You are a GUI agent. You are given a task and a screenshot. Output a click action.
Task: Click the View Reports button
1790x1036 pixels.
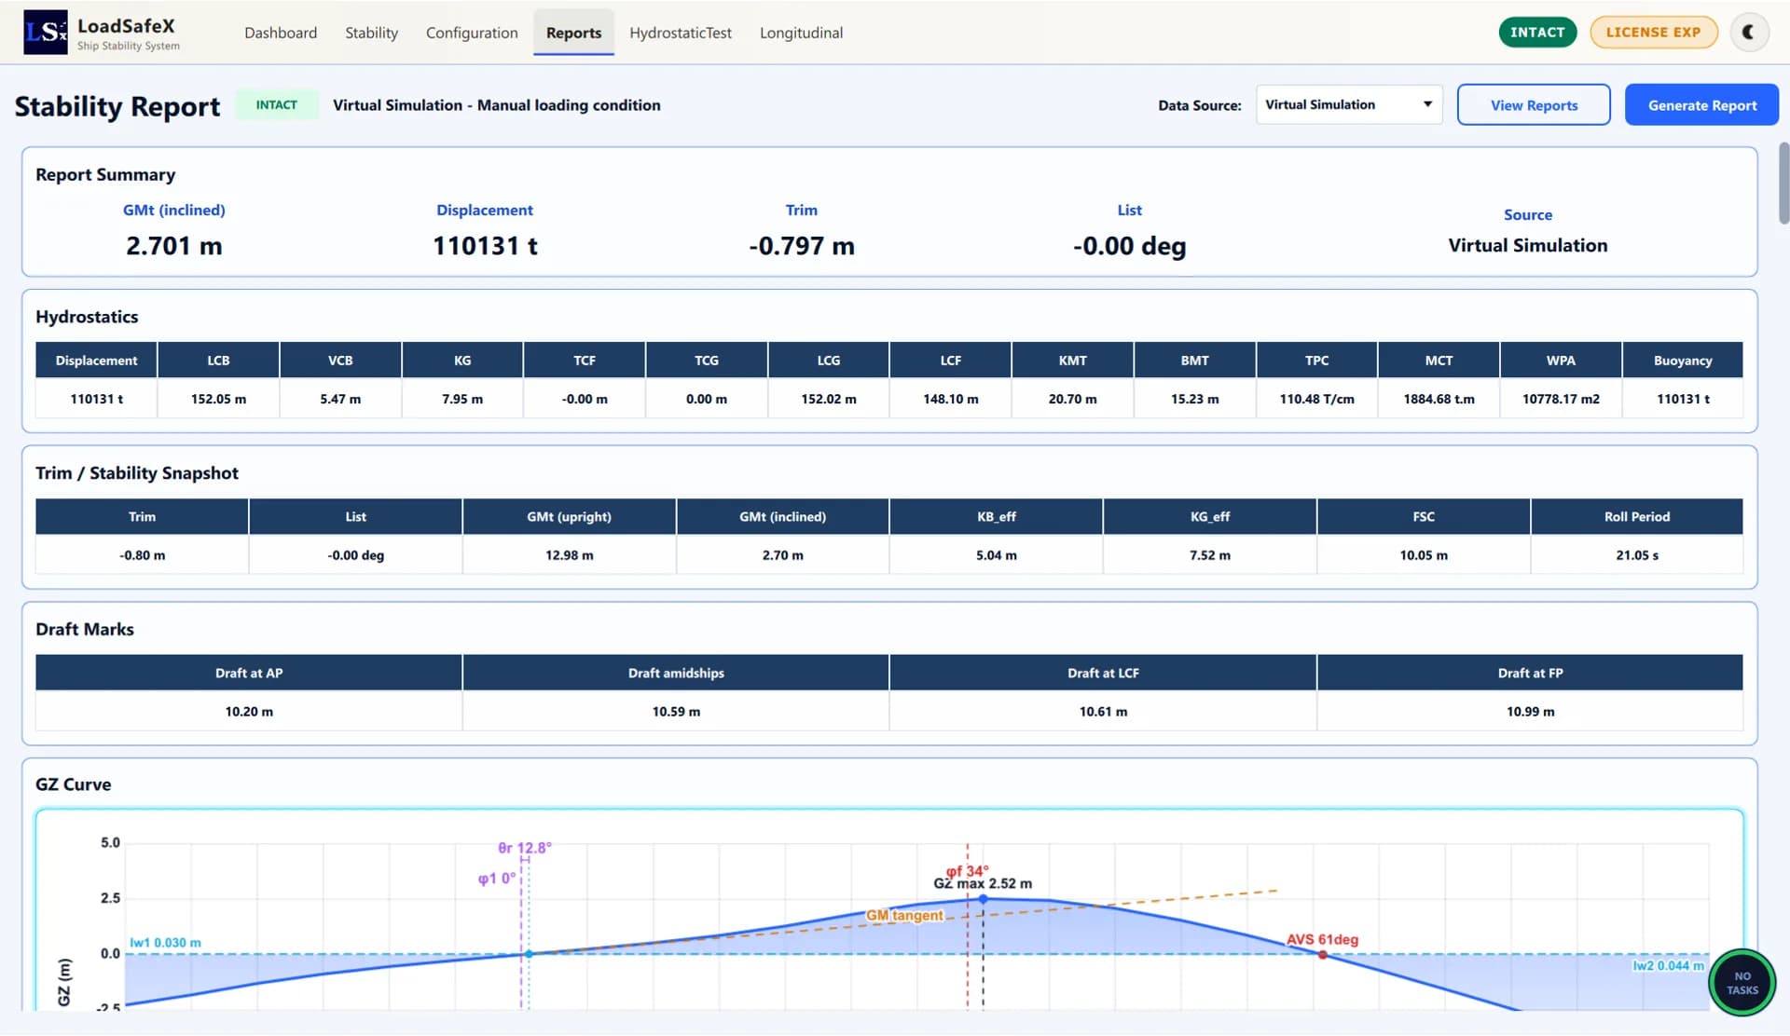[1534, 105]
